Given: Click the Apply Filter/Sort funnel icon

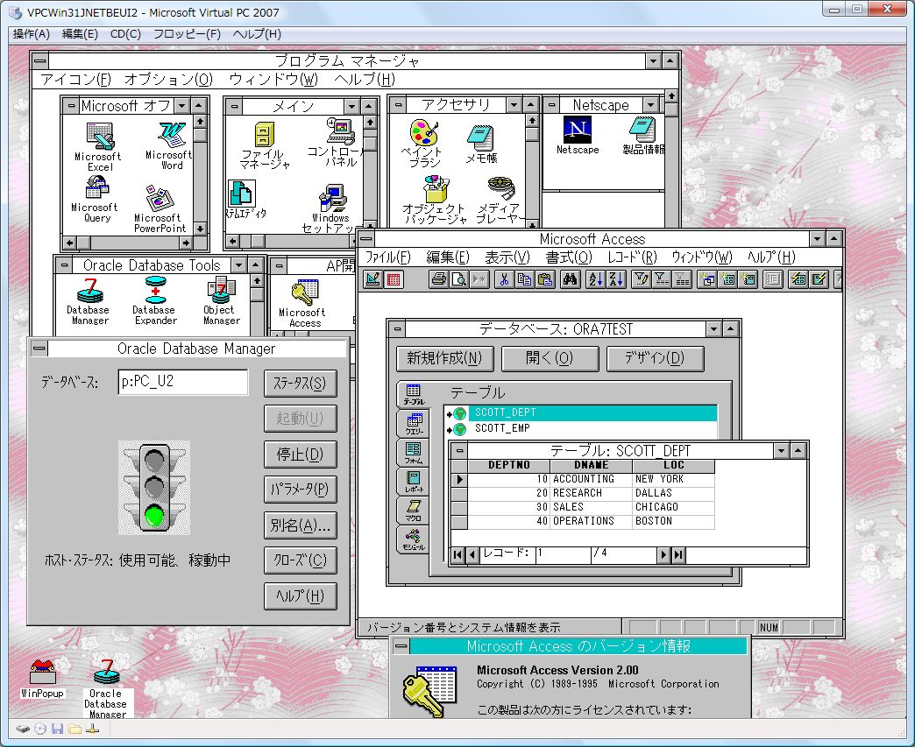Looking at the screenshot, I should pyautogui.click(x=661, y=280).
